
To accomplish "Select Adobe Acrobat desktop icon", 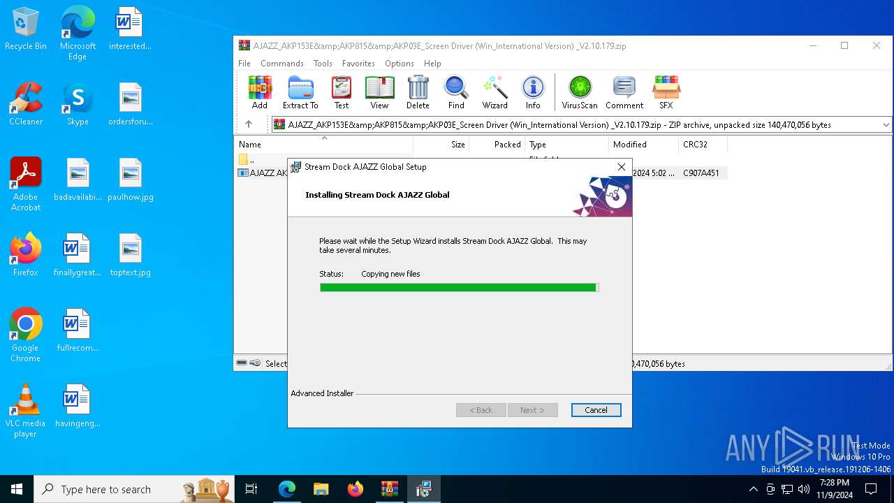I will pyautogui.click(x=26, y=184).
